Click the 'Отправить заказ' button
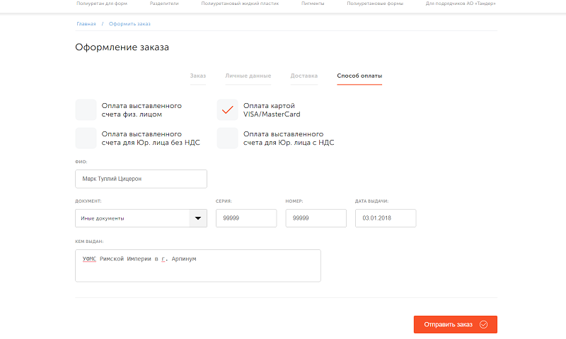Image resolution: width=566 pixels, height=339 pixels. coord(456,325)
